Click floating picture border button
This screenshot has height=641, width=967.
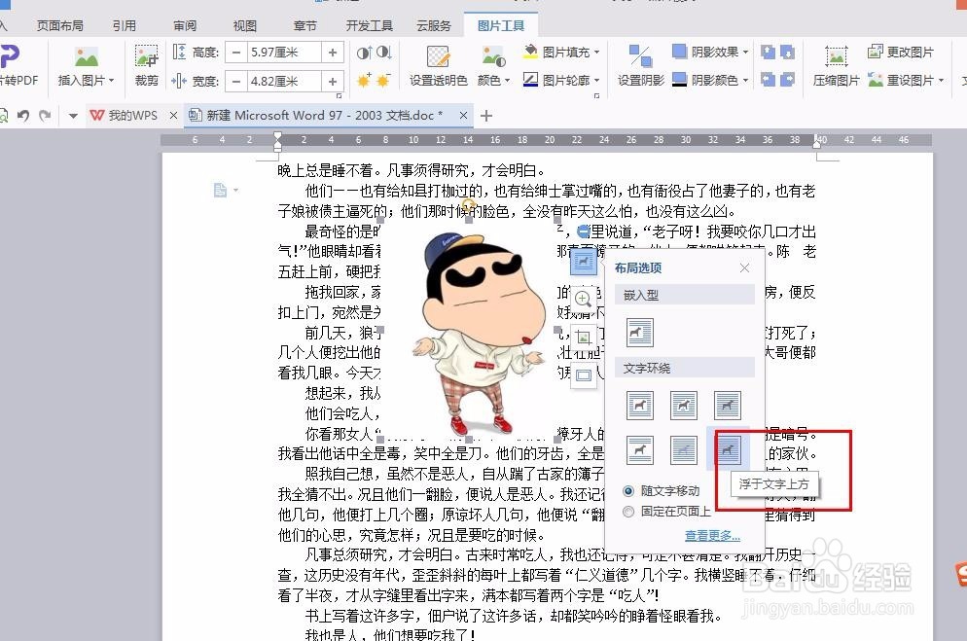(583, 374)
